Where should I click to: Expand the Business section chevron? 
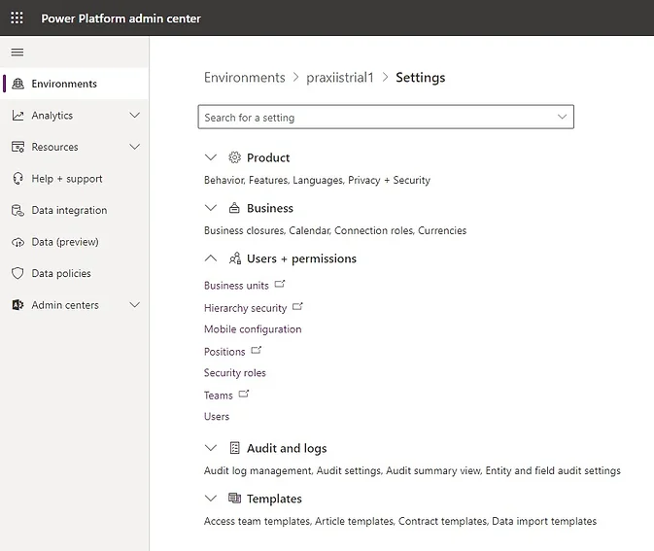[x=211, y=208]
